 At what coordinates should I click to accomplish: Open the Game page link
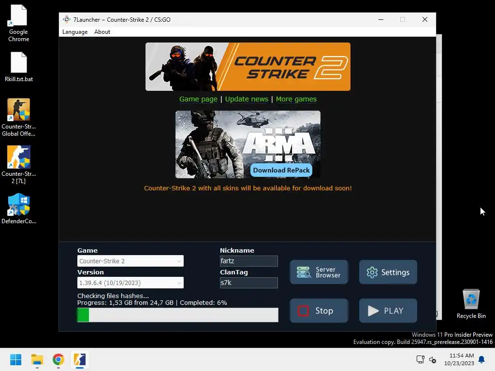[198, 99]
